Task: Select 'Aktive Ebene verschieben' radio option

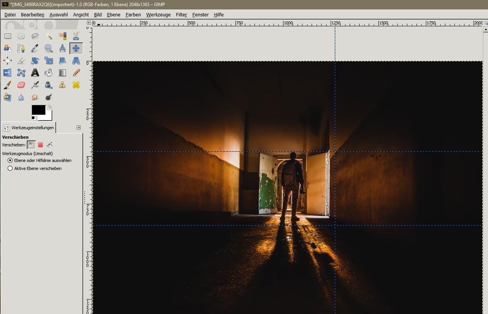Action: pos(10,168)
